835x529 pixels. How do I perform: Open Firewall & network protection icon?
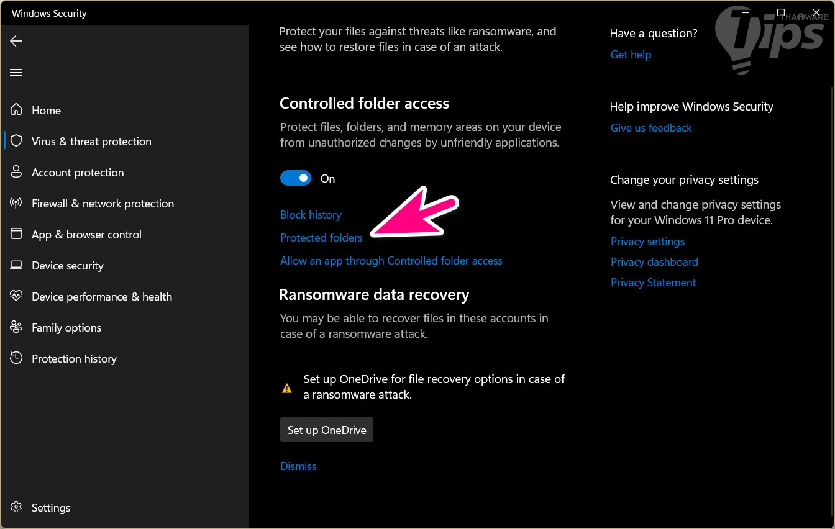coord(16,203)
